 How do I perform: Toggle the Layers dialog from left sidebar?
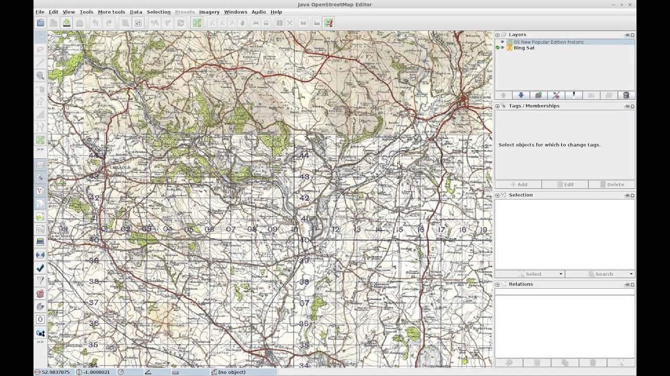click(40, 164)
